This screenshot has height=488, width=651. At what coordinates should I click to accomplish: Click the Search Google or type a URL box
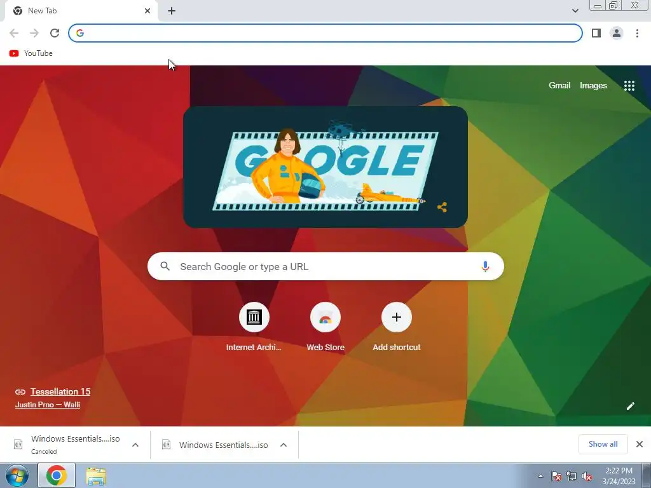325,266
